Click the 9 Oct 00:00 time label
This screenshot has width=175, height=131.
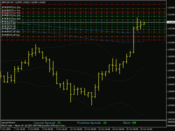[48, 129]
